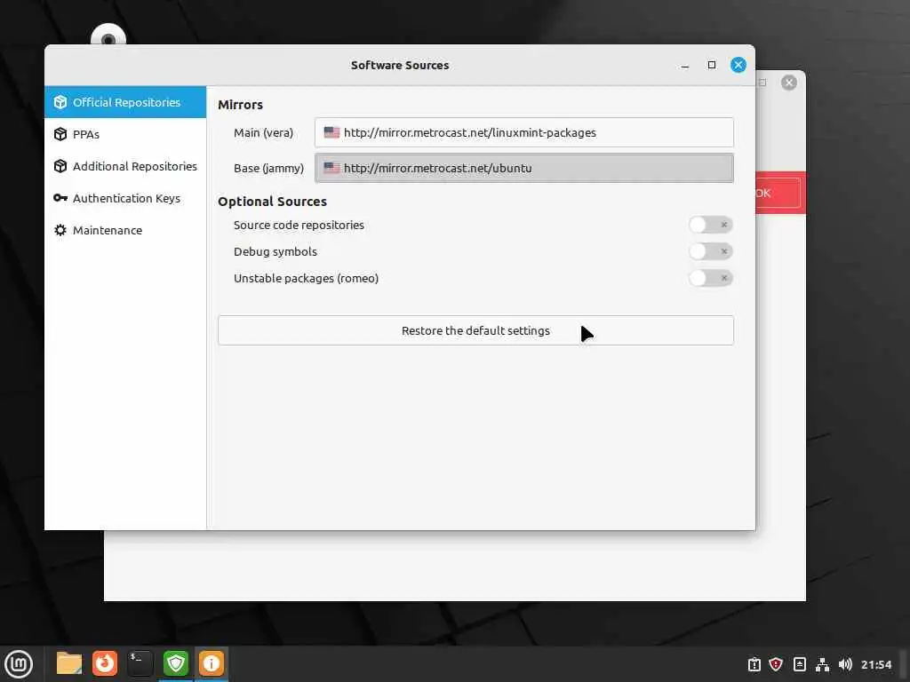Click the clipboard tray icon with exclamation
This screenshot has width=910, height=682.
click(754, 664)
